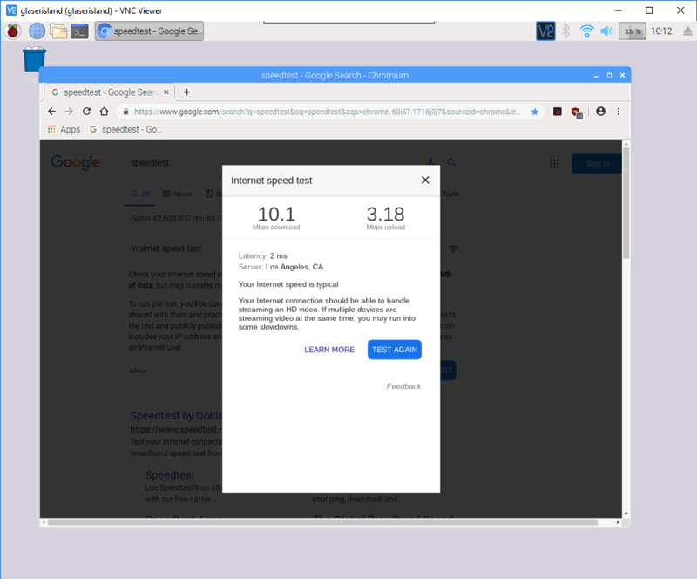Open the Chromium three-dot menu
Image resolution: width=697 pixels, height=579 pixels.
point(618,112)
